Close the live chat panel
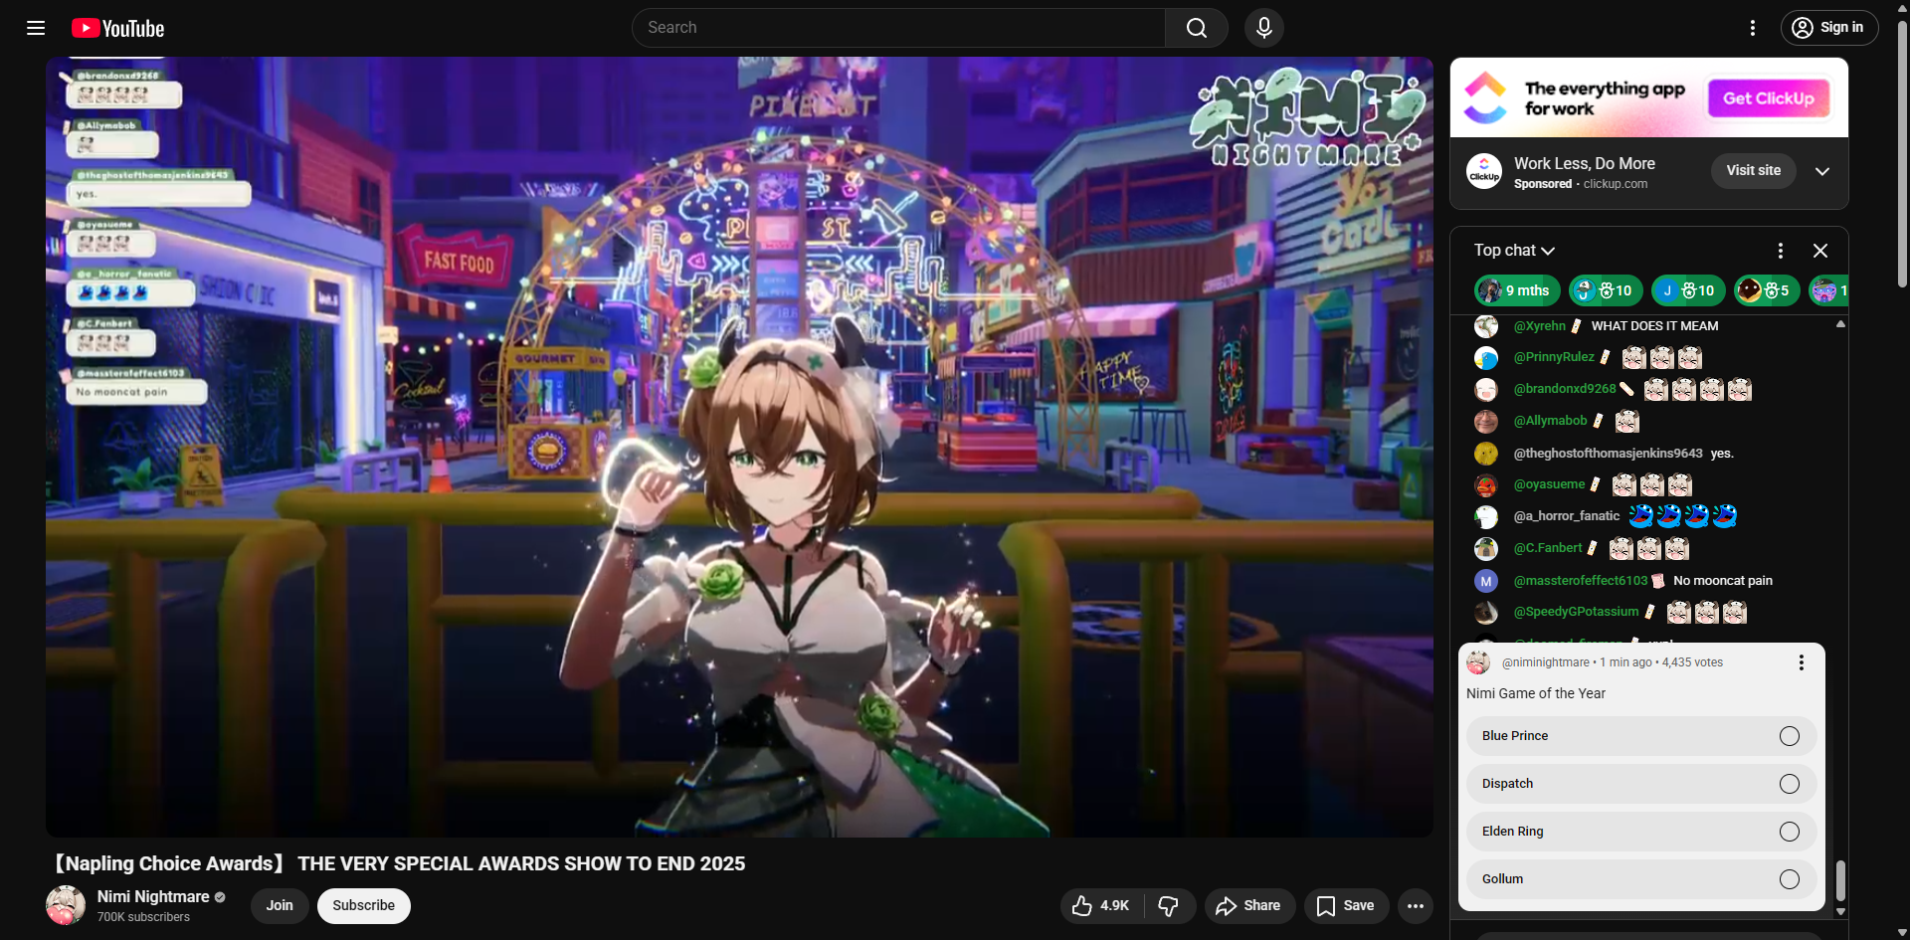1910x940 pixels. [1820, 251]
